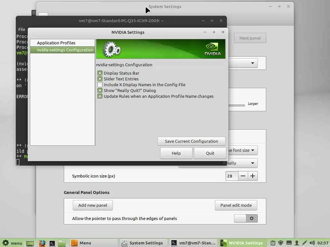Launch Firefox from the panel launcher
Screen dimensions: 330x247
(x=42, y=243)
